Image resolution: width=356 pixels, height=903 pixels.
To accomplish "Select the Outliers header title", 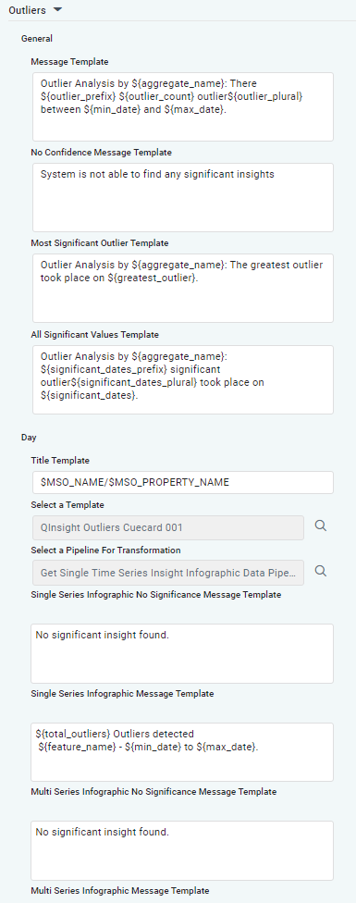I will (x=27, y=10).
